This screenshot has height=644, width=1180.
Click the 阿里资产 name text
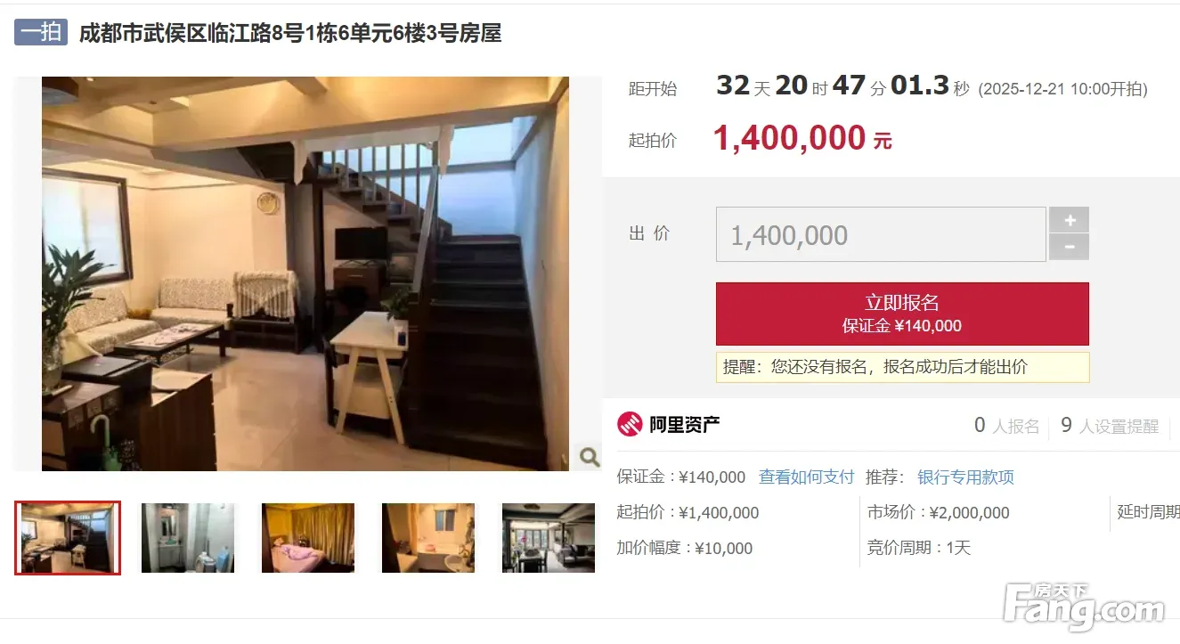pyautogui.click(x=684, y=425)
